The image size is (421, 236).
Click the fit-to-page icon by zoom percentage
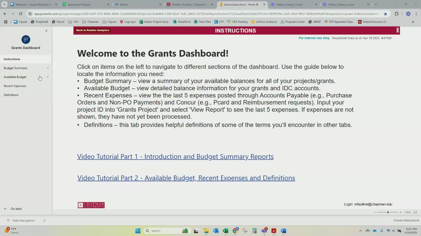pyautogui.click(x=415, y=212)
